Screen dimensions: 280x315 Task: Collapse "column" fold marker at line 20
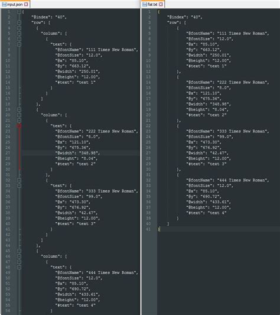(19, 115)
